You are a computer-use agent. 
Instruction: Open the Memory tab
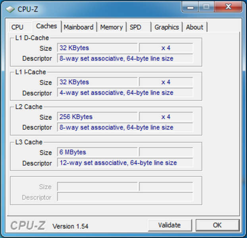pyautogui.click(x=112, y=27)
